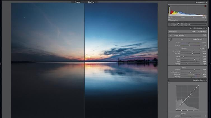Viewport: 211px width, 118px height.
Task: Click the tone curve diagonal line graph
Action: [x=187, y=97]
